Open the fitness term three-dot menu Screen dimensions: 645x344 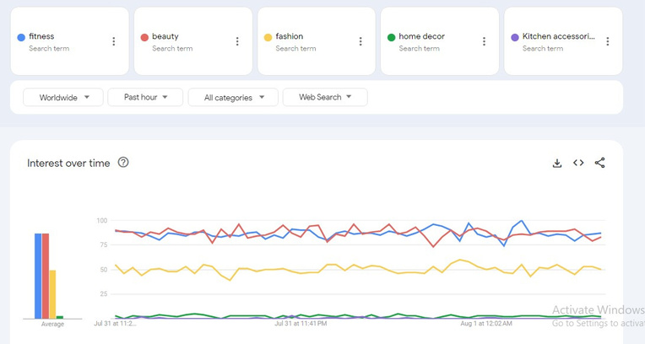[x=114, y=41]
